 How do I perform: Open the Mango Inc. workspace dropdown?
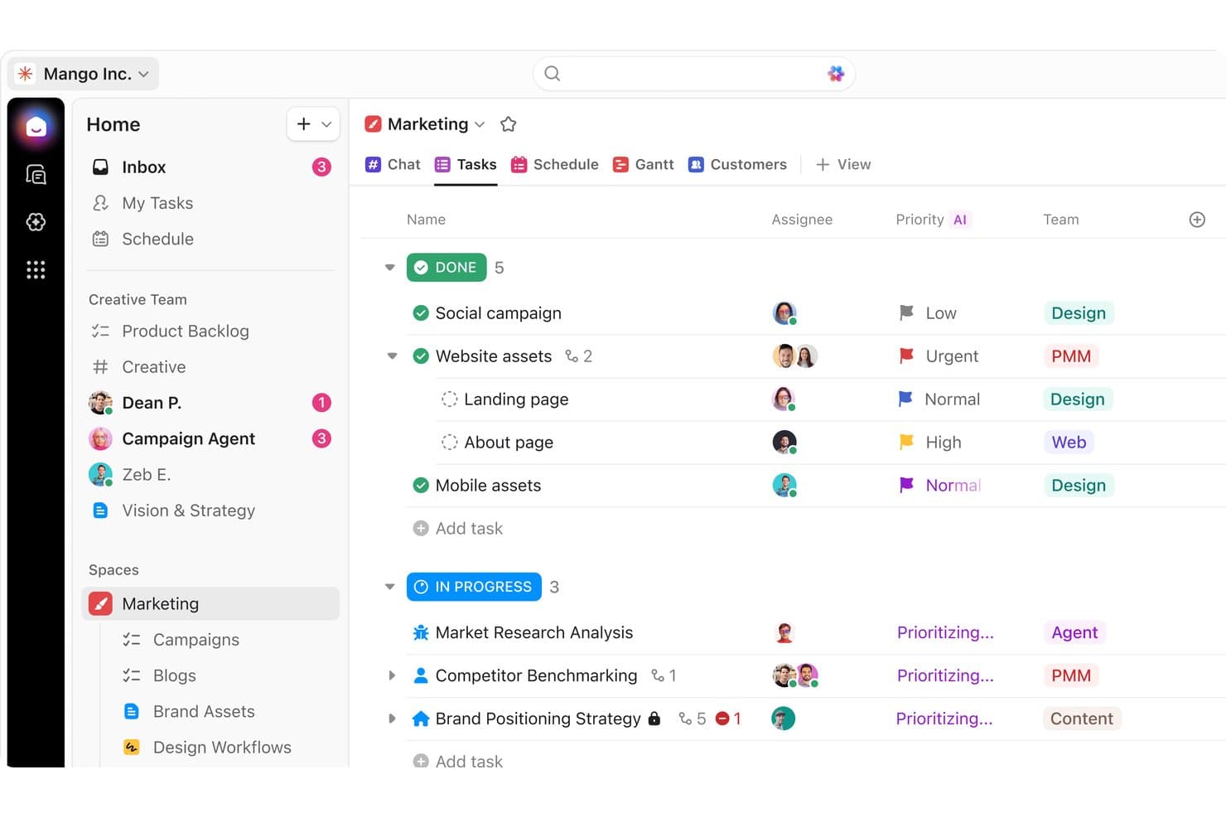pos(84,74)
